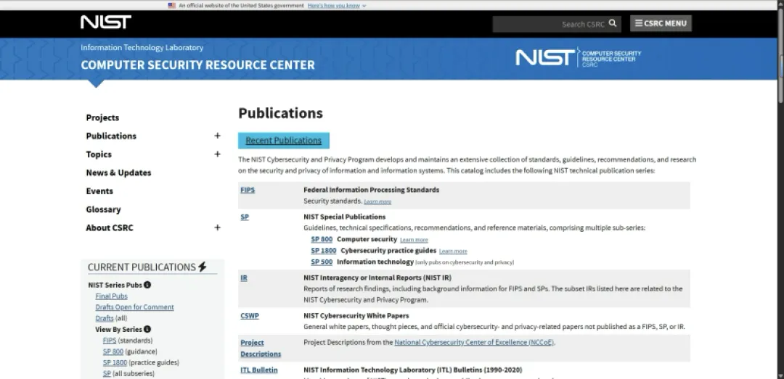This screenshot has width=784, height=379.
Task: Click the info icon next to View By Series
Action: coord(147,329)
